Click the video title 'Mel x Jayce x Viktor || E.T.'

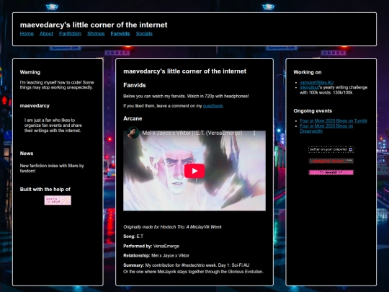coord(192,133)
